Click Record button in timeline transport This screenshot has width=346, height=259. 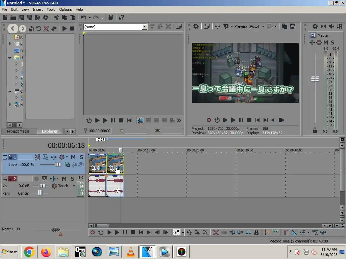(93, 232)
